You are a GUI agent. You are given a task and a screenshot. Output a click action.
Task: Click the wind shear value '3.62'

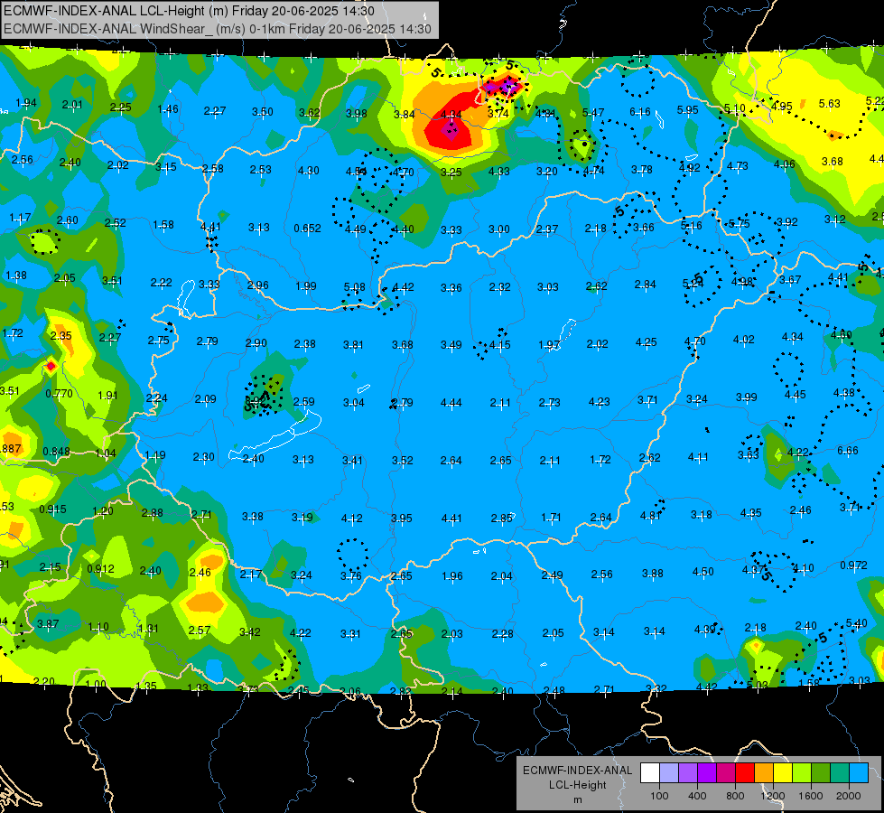(310, 112)
